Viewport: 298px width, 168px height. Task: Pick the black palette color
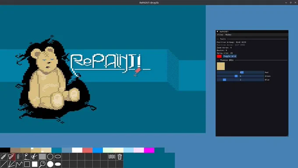(5, 150)
